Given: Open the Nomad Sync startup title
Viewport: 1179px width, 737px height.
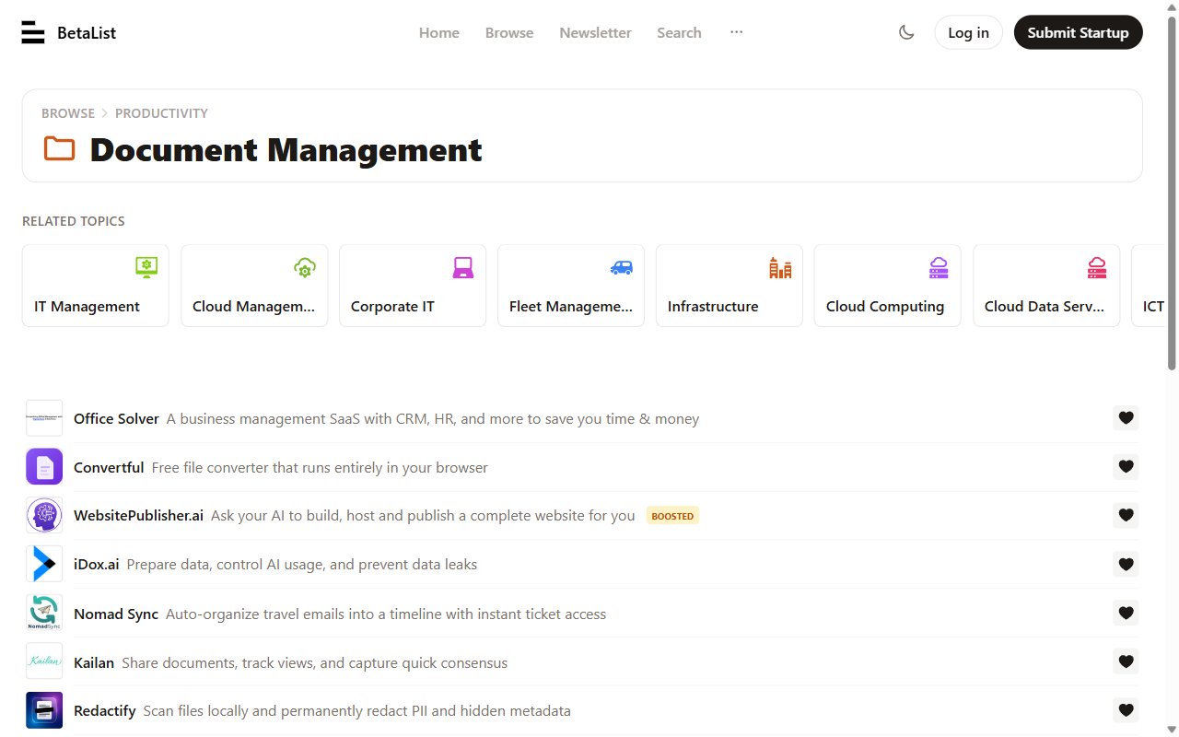Looking at the screenshot, I should click(116, 614).
